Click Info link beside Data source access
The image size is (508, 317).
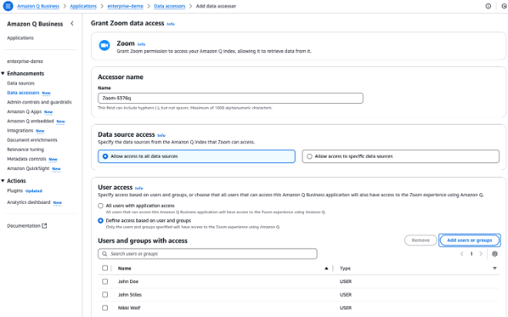coord(162,135)
